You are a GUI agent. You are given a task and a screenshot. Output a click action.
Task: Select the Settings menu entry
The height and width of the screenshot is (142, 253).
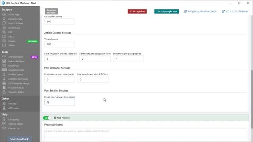coord(12,103)
